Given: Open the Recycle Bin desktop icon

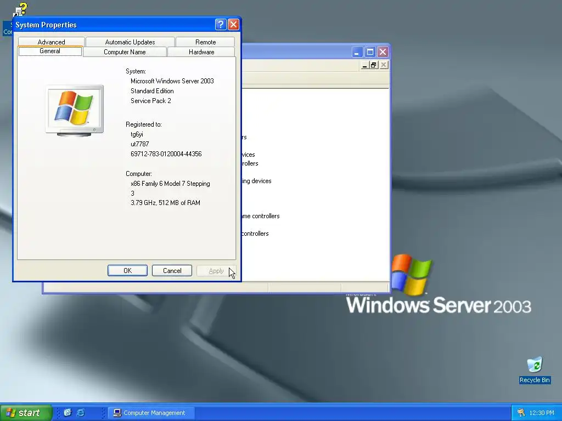Looking at the screenshot, I should click(535, 370).
